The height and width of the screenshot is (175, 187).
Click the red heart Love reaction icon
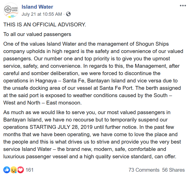[21, 170]
